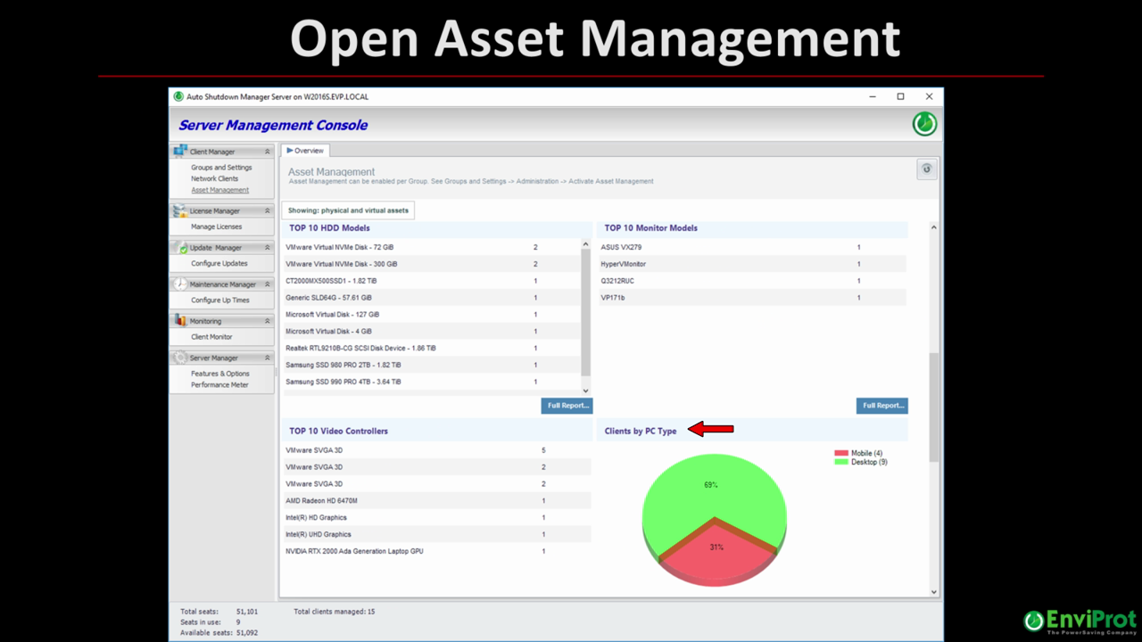The image size is (1142, 642).
Task: Click the HDD Models list scroll-down arrow
Action: [586, 391]
